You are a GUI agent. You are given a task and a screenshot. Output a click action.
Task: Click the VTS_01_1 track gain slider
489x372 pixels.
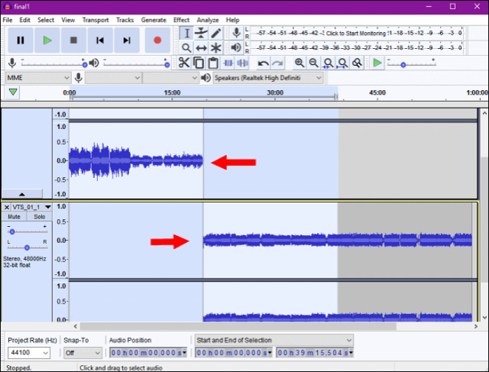(x=12, y=231)
